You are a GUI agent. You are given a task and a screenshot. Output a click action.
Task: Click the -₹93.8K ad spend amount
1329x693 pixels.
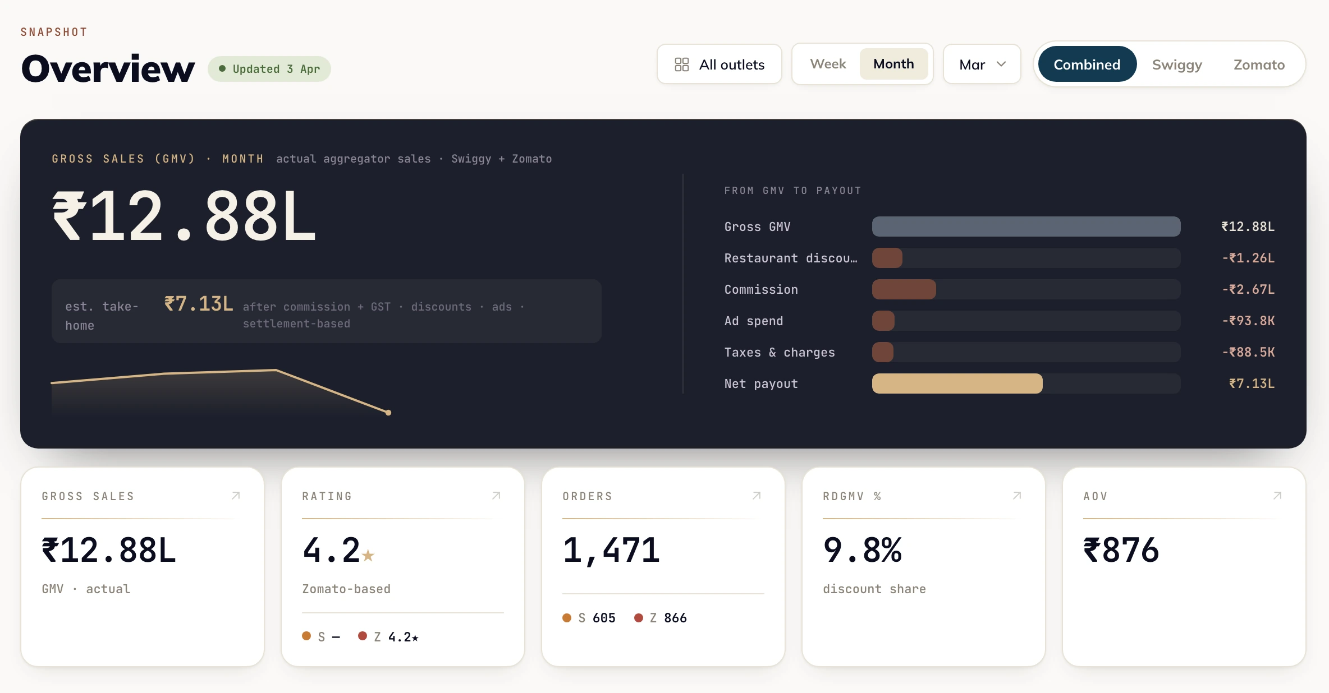coord(1249,321)
